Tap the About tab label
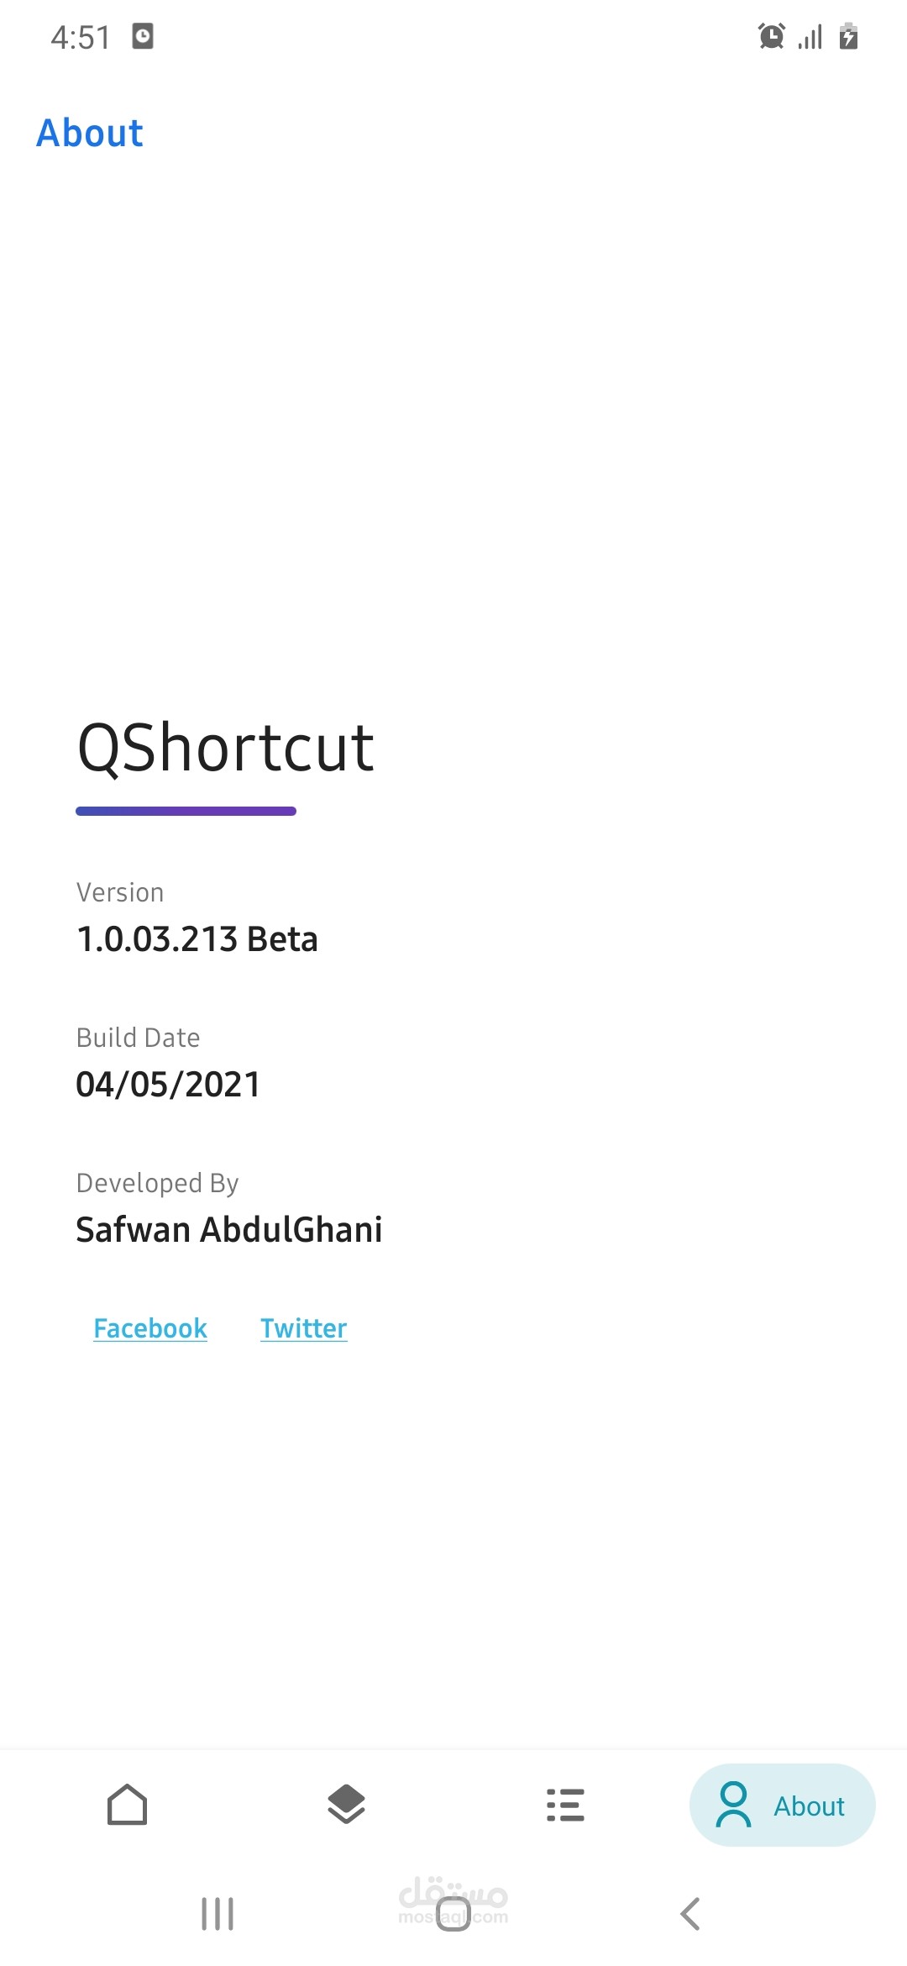The height and width of the screenshot is (1966, 907). (x=809, y=1806)
